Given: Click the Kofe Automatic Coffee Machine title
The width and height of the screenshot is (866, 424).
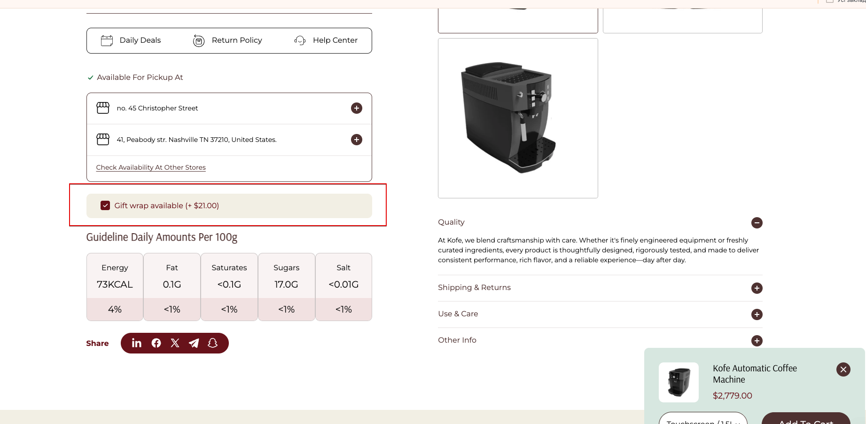Looking at the screenshot, I should (x=755, y=374).
